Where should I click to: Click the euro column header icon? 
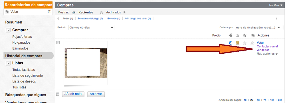point(231,35)
